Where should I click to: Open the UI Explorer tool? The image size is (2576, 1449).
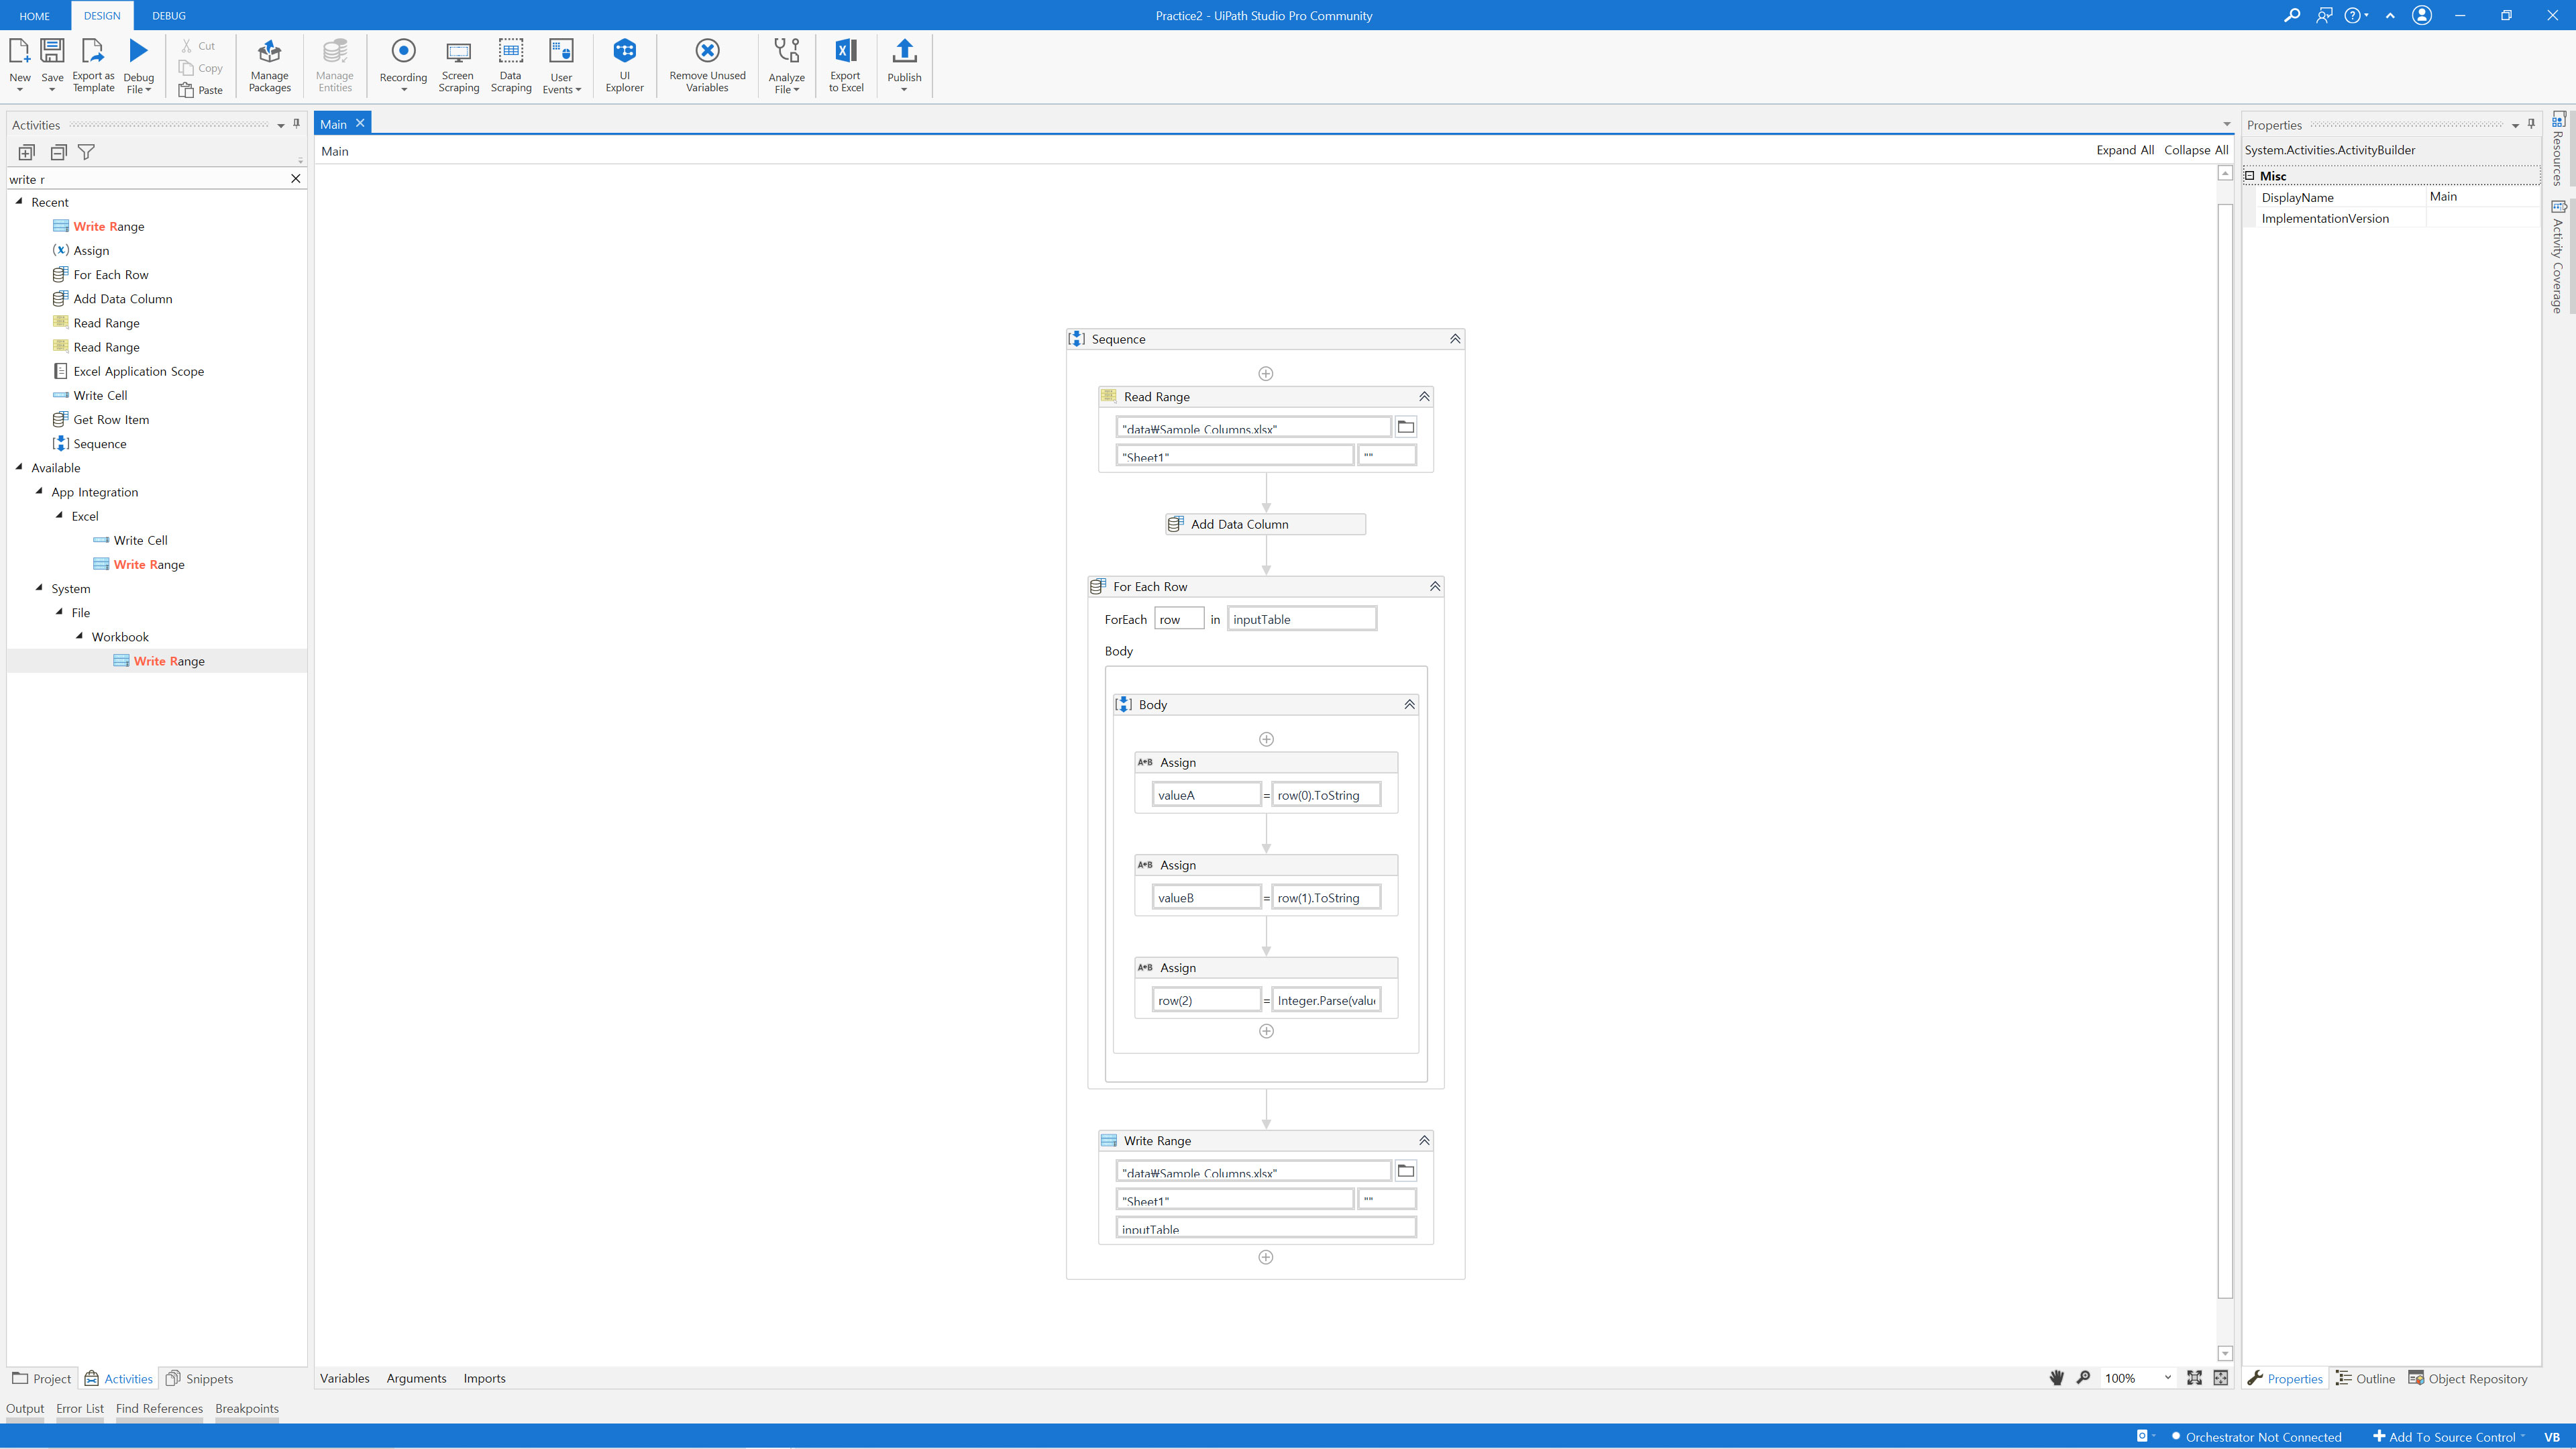coord(624,65)
